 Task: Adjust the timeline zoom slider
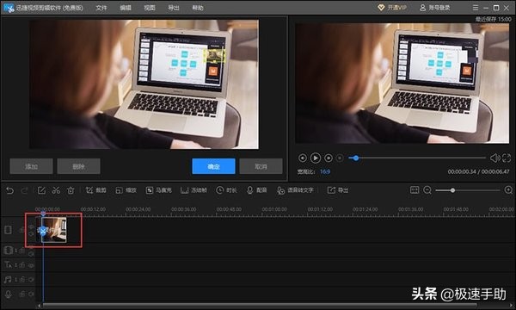pyautogui.click(x=453, y=190)
